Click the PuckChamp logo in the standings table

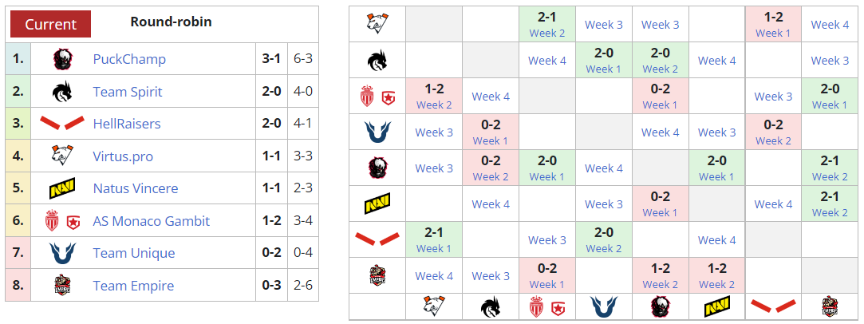click(62, 59)
